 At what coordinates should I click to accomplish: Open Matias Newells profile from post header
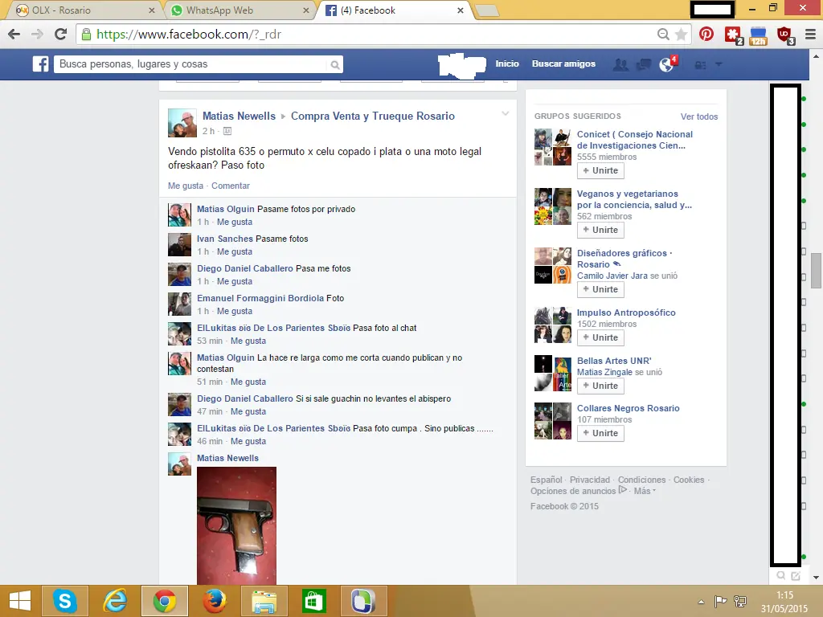click(239, 116)
